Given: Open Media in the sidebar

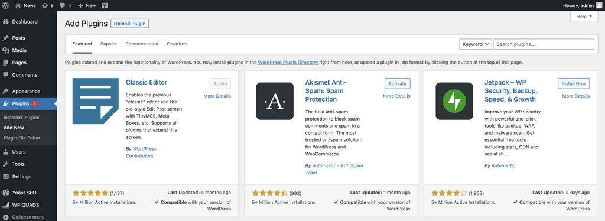Looking at the screenshot, I should [x=19, y=50].
